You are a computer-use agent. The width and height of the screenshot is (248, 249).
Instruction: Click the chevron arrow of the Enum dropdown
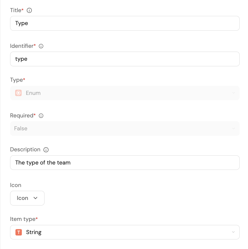tap(233, 93)
